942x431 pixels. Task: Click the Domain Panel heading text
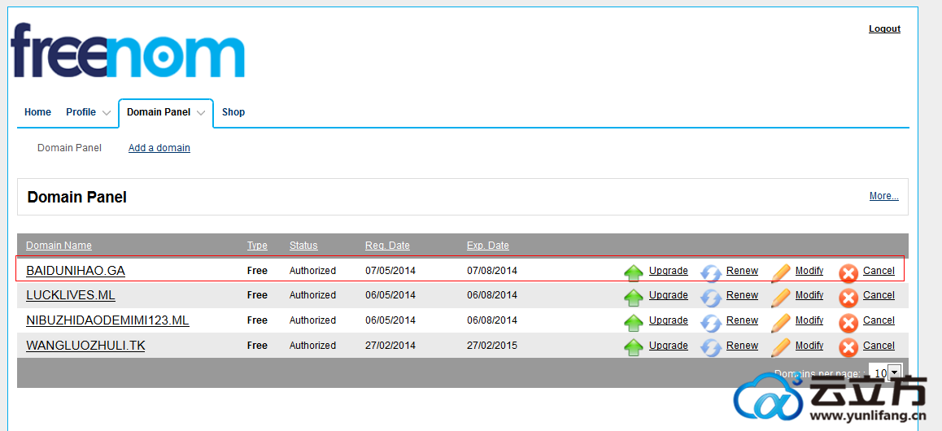tap(77, 197)
